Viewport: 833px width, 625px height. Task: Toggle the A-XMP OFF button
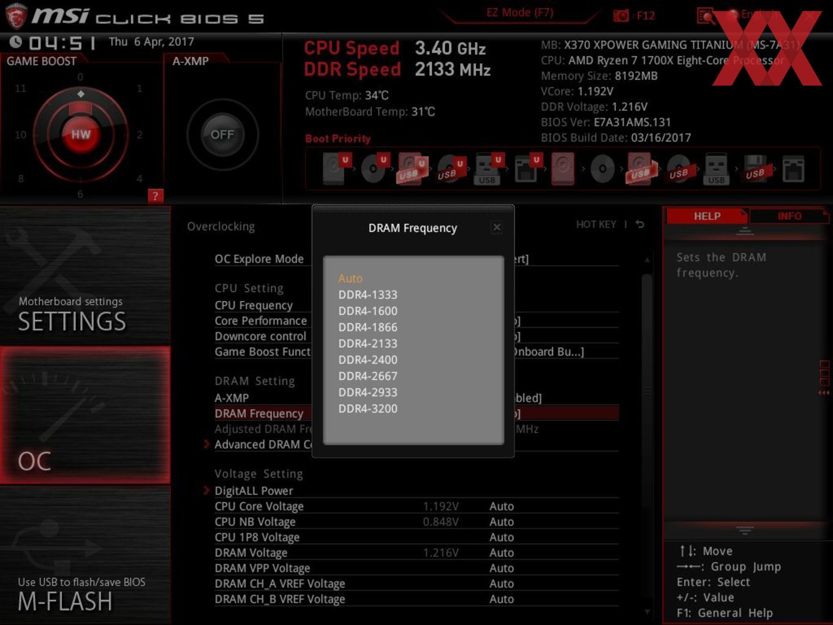point(222,134)
